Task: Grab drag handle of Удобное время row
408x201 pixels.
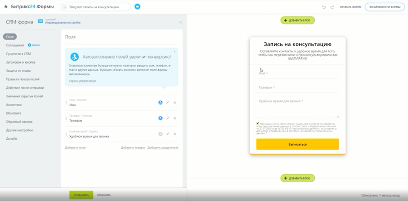Action: (x=66, y=134)
